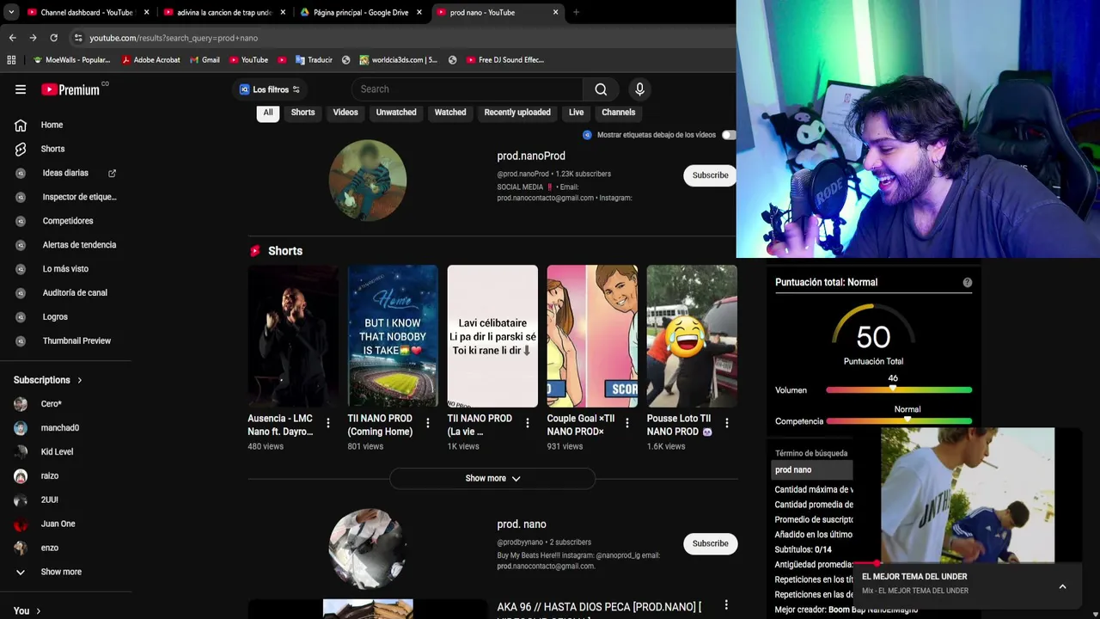This screenshot has width=1100, height=619.
Task: Open a new browser tab with the plus icon
Action: tap(576, 12)
